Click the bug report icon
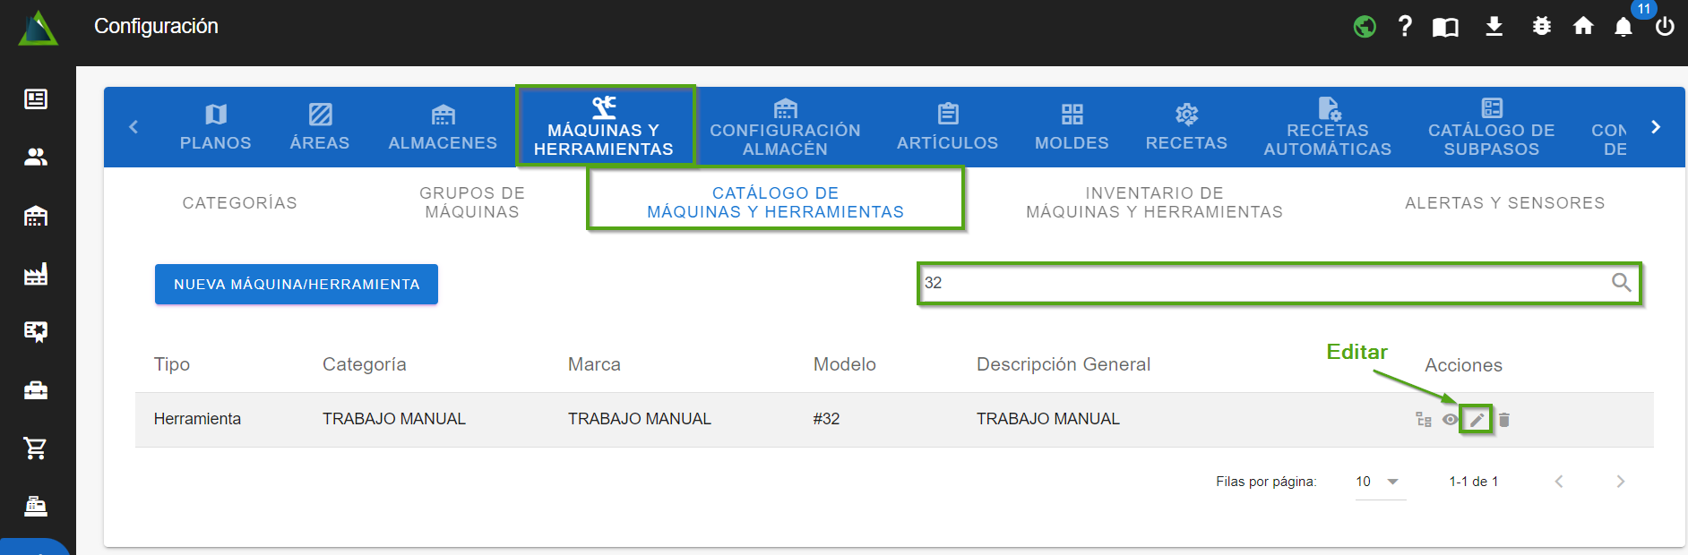This screenshot has height=555, width=1688. pyautogui.click(x=1541, y=27)
